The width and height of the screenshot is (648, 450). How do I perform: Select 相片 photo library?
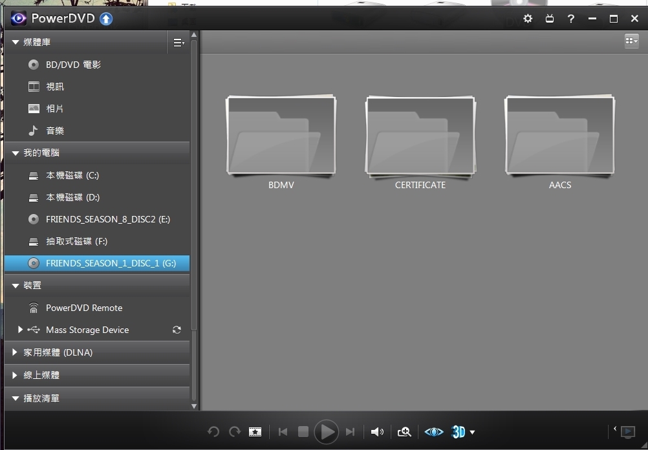tap(97, 108)
